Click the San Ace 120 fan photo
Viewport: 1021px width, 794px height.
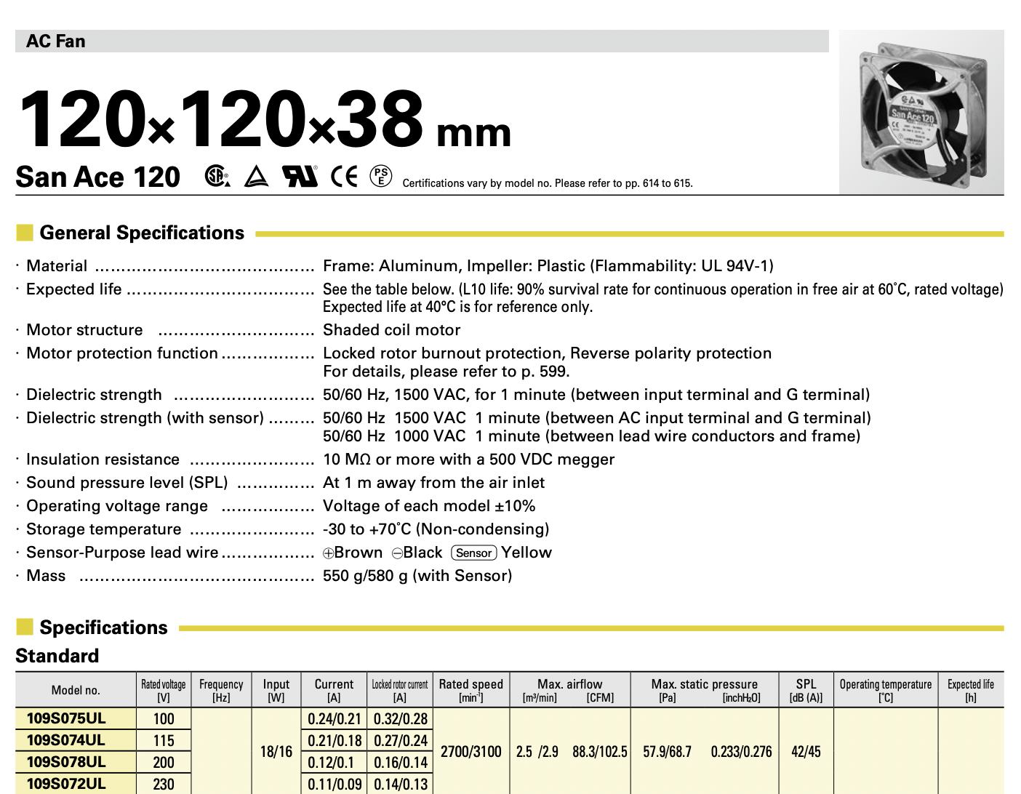pos(921,112)
